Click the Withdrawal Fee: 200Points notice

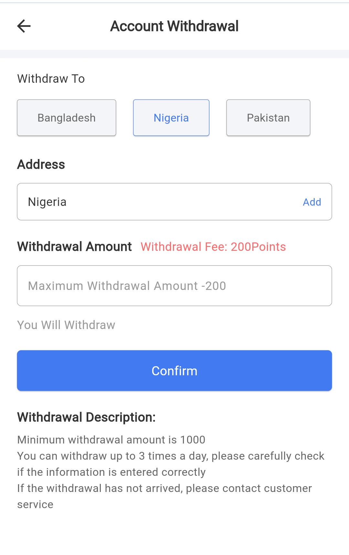(x=213, y=247)
